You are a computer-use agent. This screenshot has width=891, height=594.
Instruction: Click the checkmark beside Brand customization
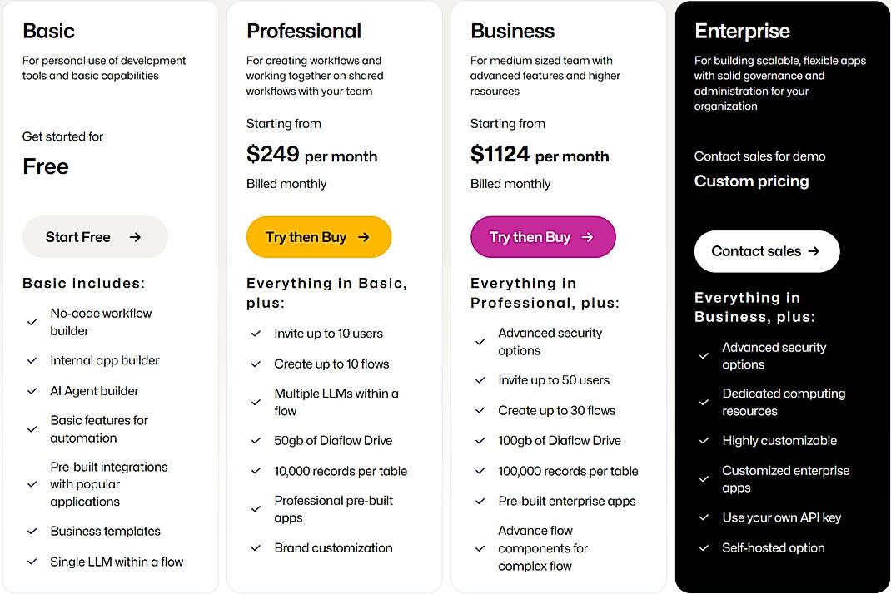(256, 547)
